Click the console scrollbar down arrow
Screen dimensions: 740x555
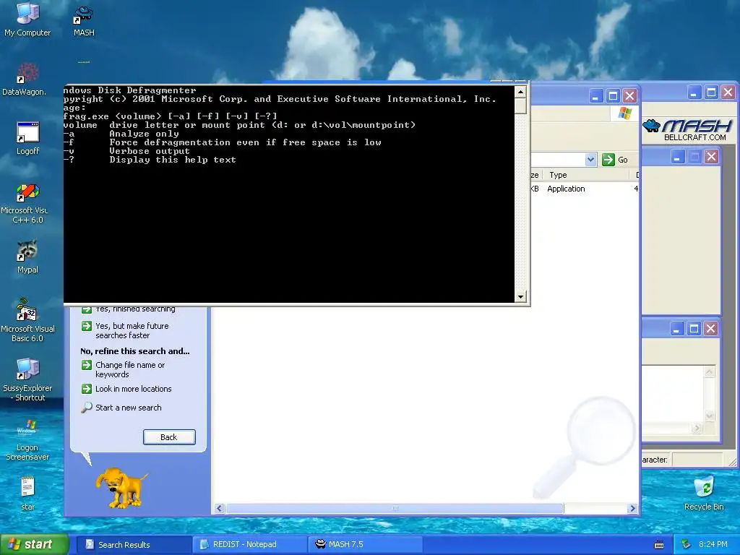click(520, 297)
